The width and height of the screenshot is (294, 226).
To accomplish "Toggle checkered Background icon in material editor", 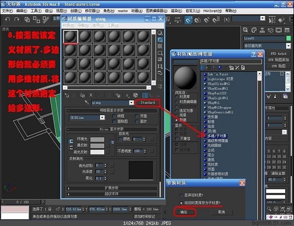I will [x=160, y=46].
